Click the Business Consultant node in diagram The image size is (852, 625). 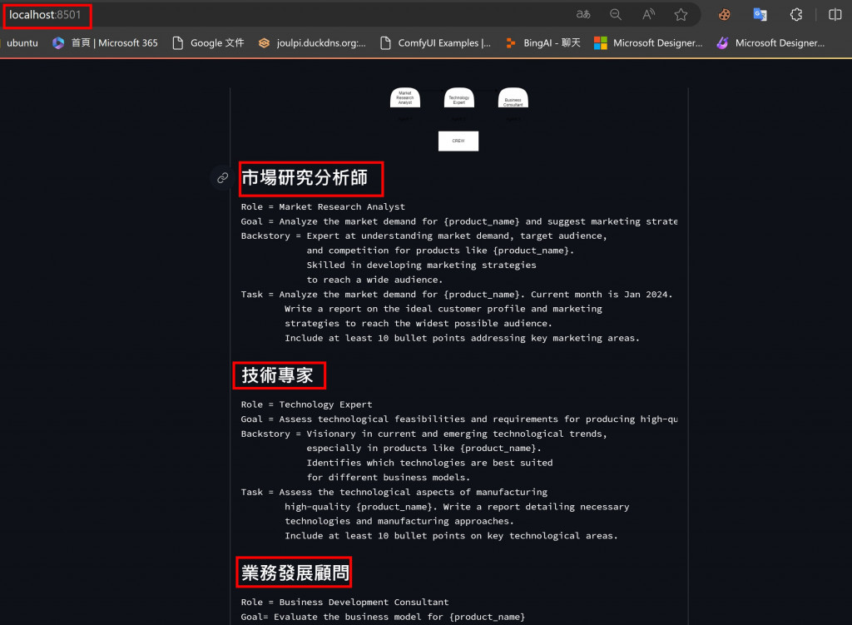pos(513,98)
